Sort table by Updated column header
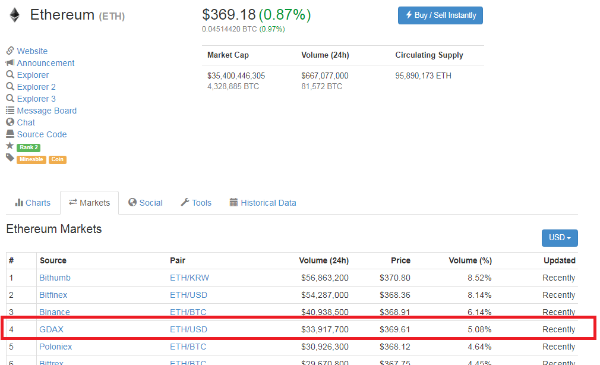 (560, 260)
